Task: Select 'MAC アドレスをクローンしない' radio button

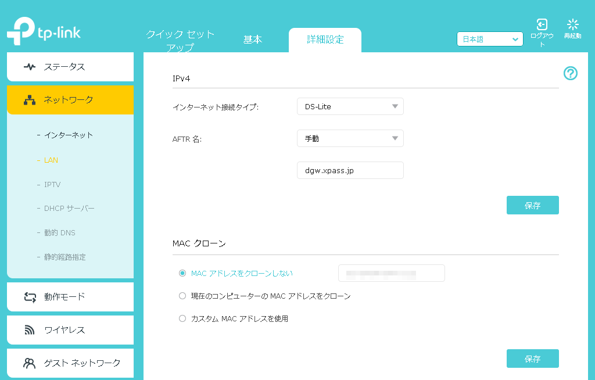Action: click(182, 273)
